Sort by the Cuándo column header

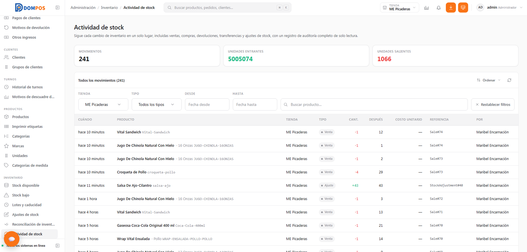(85, 120)
